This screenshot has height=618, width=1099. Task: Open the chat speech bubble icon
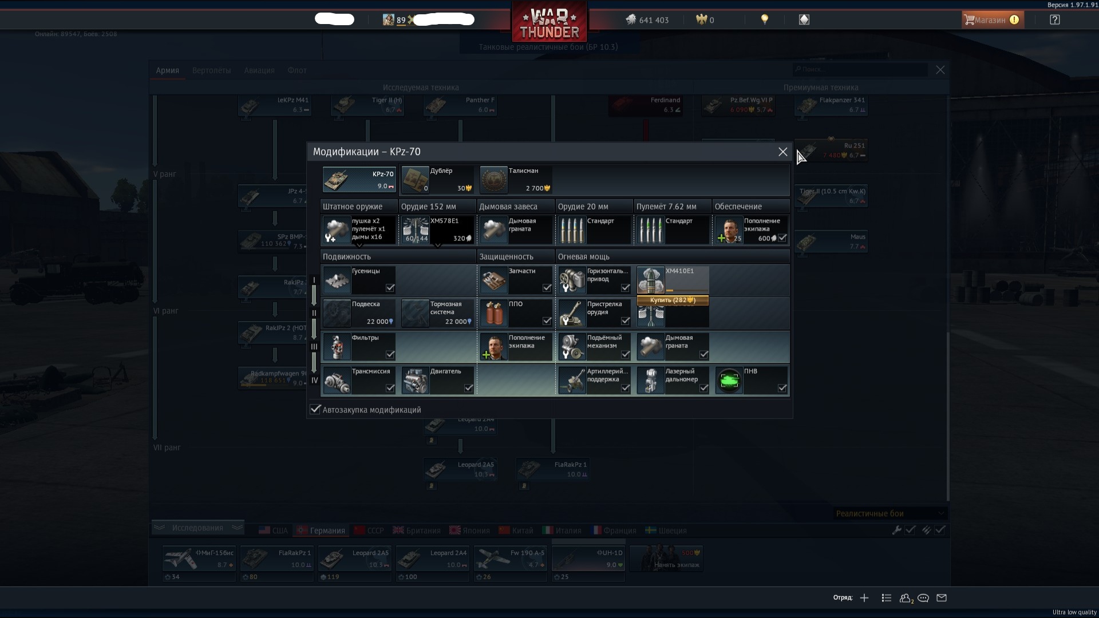(x=923, y=598)
